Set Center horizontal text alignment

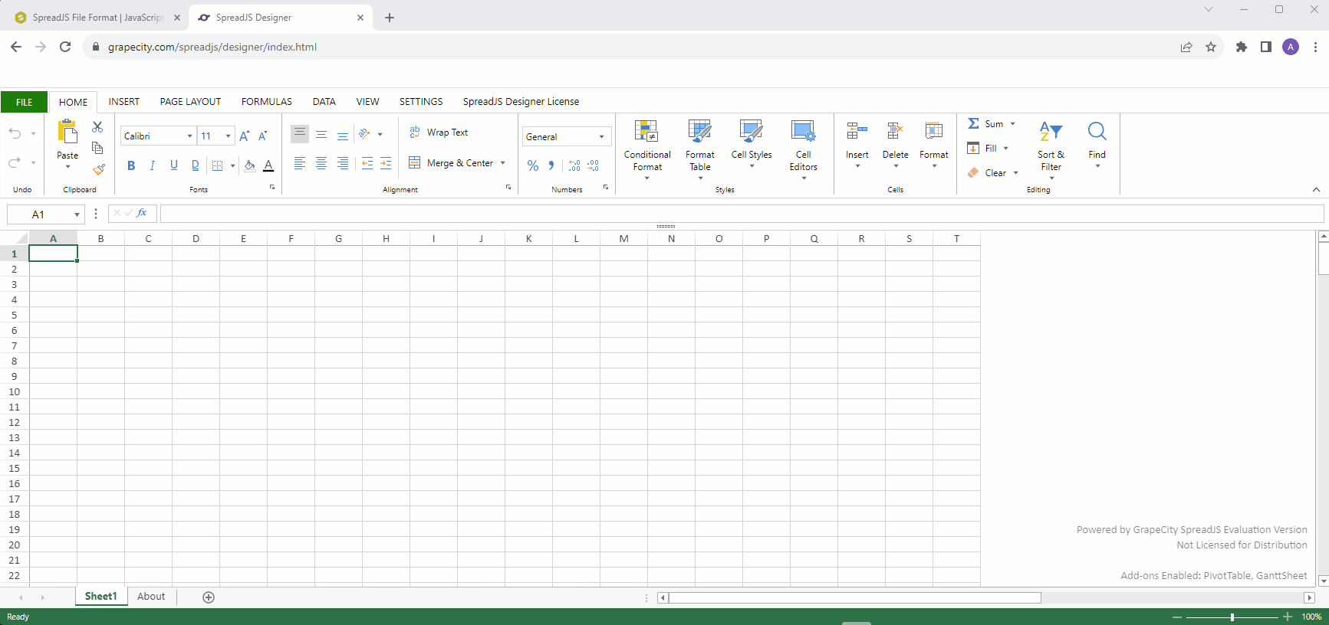[x=321, y=163]
